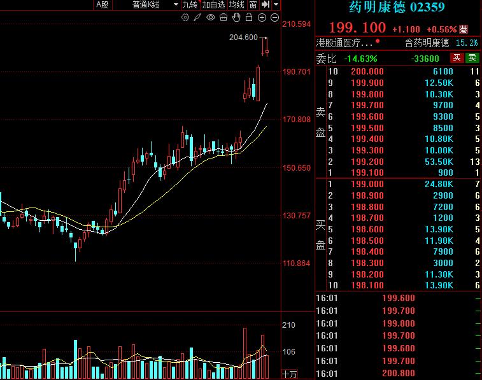Switch to A股 tab
The height and width of the screenshot is (380, 482).
click(103, 4)
